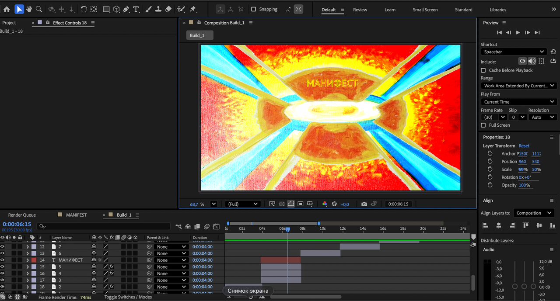This screenshot has height=301, width=560.
Task: Toggle the transparency grid icon
Action: tap(281, 204)
